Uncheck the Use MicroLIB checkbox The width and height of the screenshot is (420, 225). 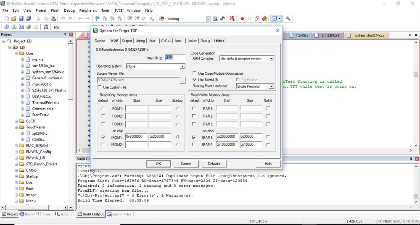tap(195, 79)
